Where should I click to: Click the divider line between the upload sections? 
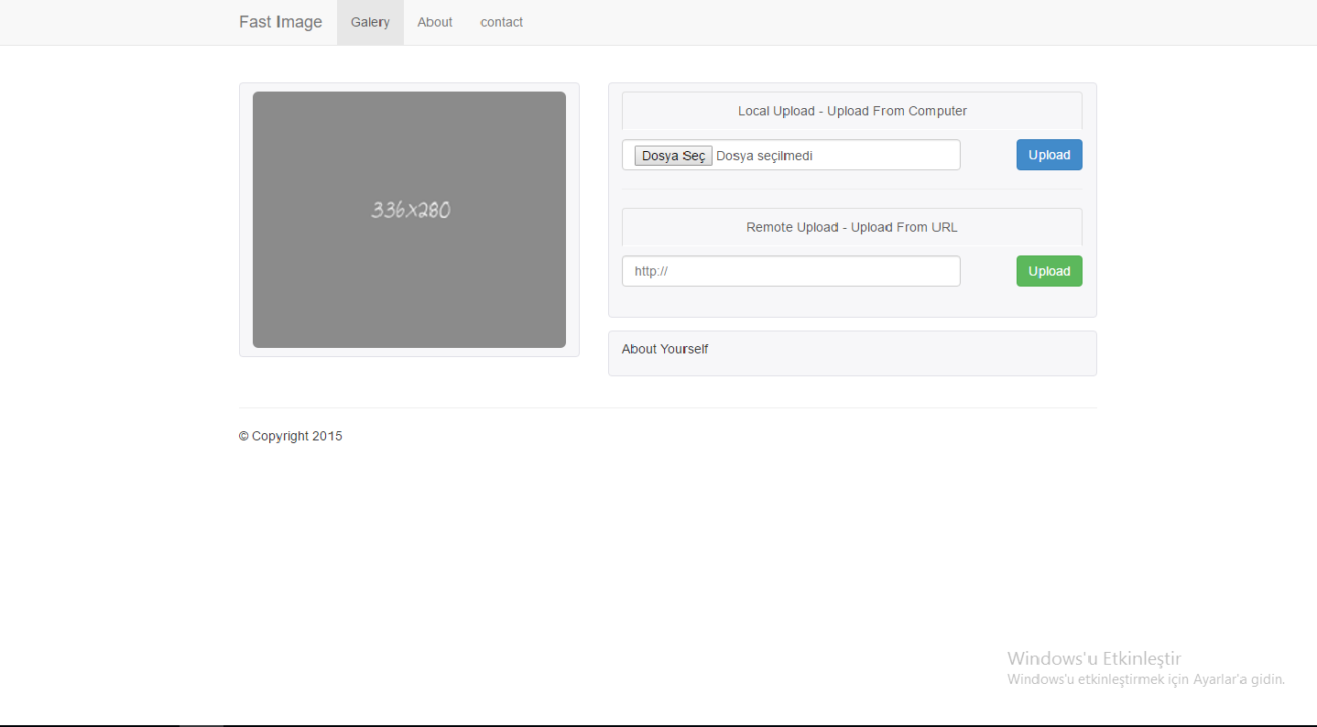tap(853, 190)
